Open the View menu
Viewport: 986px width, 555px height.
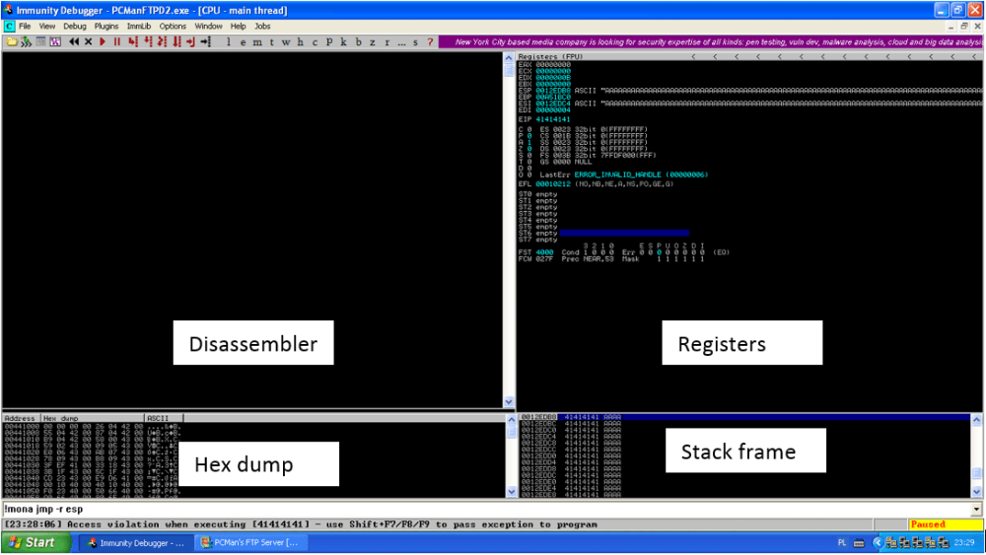[x=47, y=27]
